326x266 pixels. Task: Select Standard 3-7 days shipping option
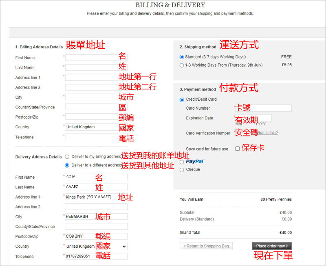coord(182,57)
